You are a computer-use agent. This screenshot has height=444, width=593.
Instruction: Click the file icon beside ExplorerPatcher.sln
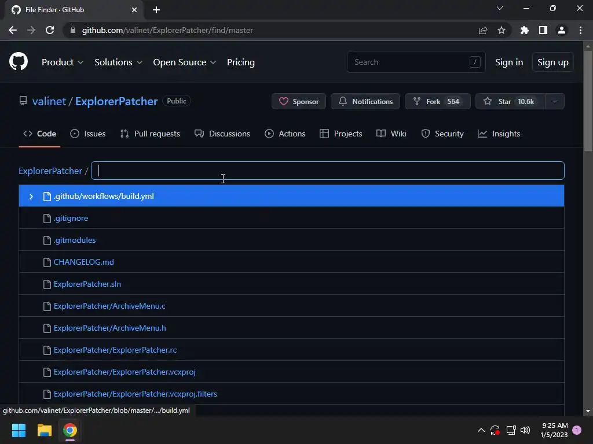point(47,284)
